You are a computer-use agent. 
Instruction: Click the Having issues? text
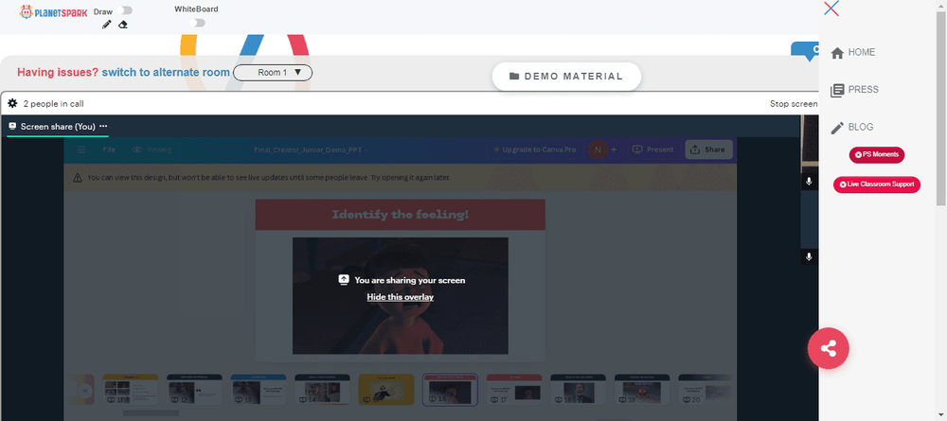(58, 73)
